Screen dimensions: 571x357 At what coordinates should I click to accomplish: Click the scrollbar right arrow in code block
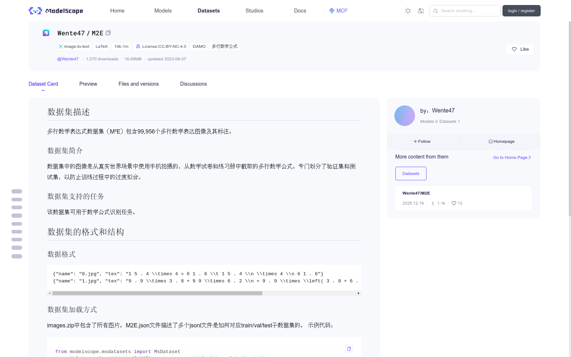tap(359, 293)
